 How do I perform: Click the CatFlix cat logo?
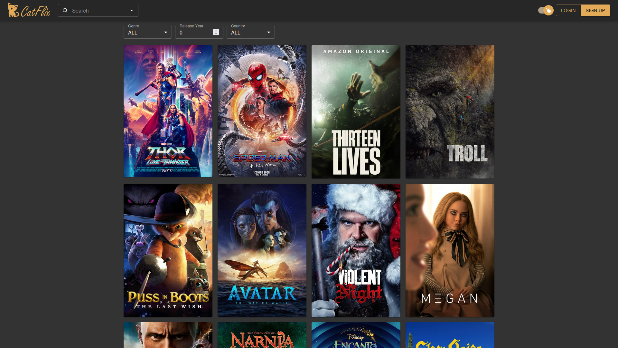[x=29, y=10]
